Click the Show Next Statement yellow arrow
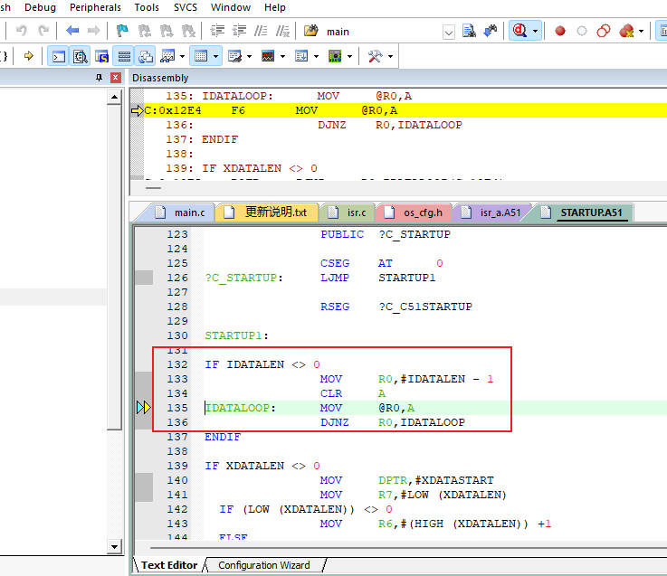 (28, 56)
